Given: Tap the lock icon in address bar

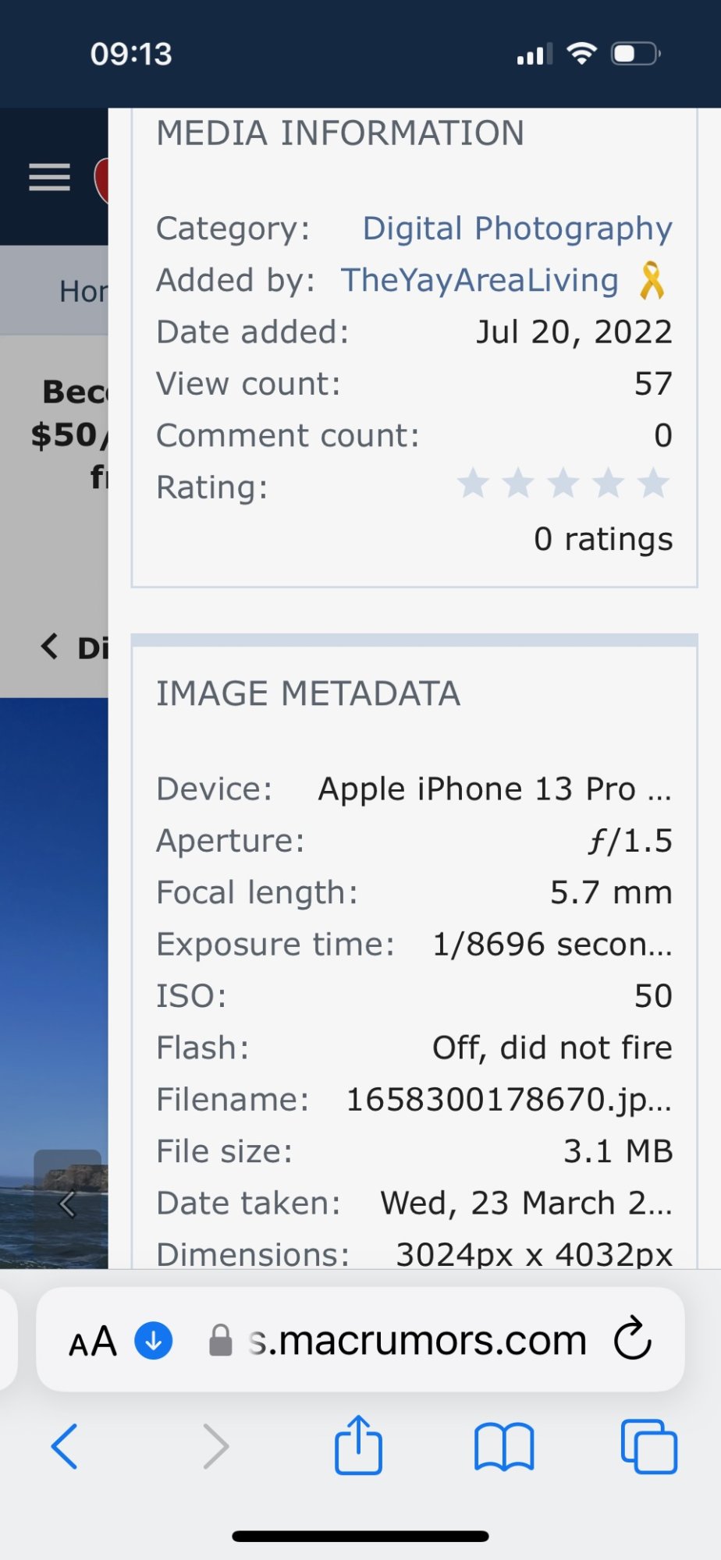Looking at the screenshot, I should coord(221,1340).
